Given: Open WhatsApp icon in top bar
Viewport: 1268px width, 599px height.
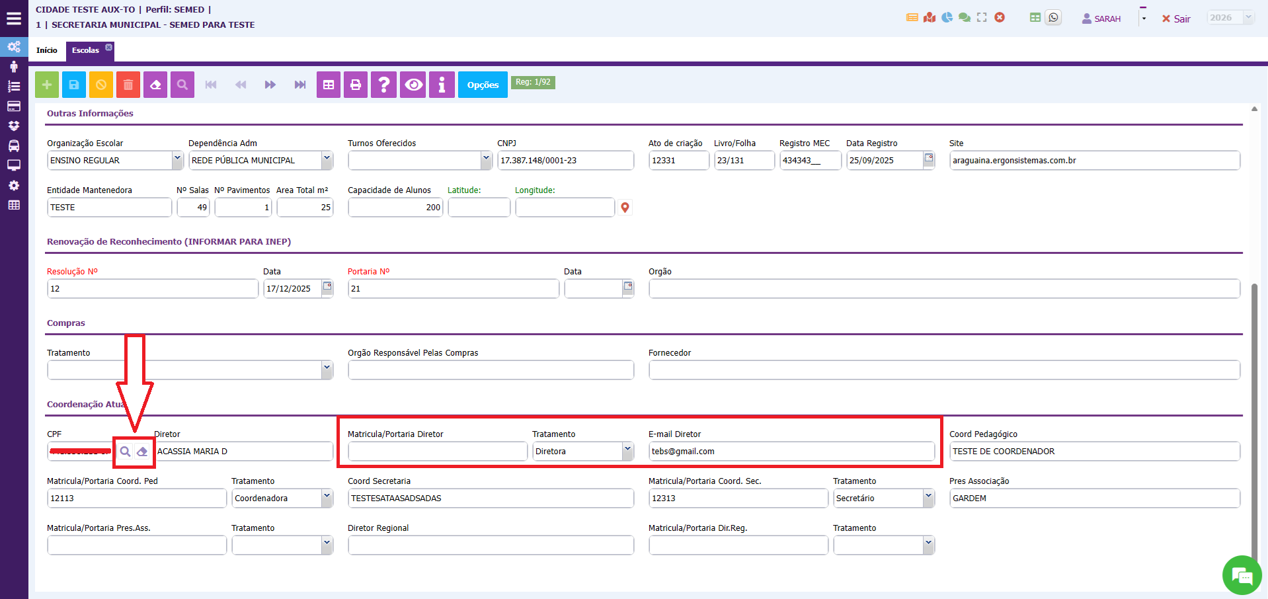Looking at the screenshot, I should (1054, 18).
